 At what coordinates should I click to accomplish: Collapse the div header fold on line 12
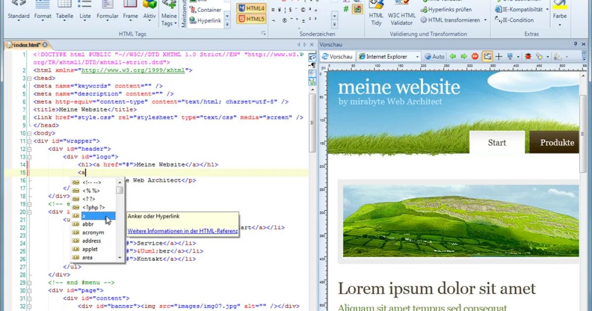point(29,149)
